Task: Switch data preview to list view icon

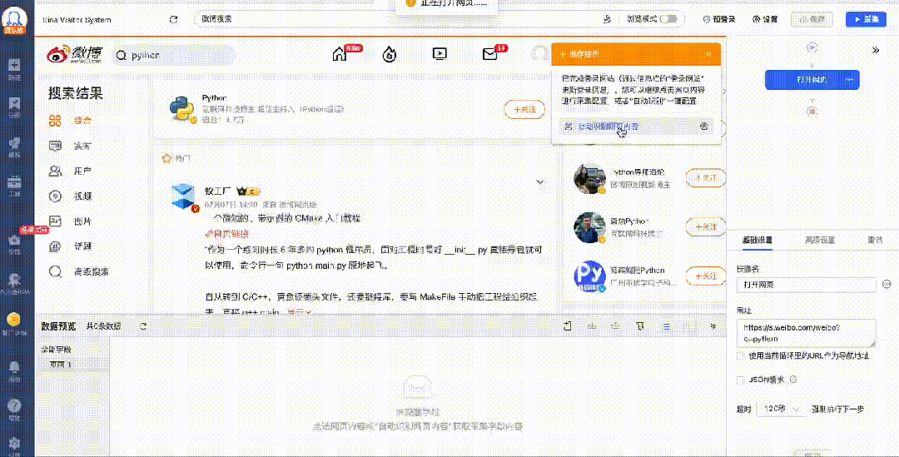Action: pos(666,326)
